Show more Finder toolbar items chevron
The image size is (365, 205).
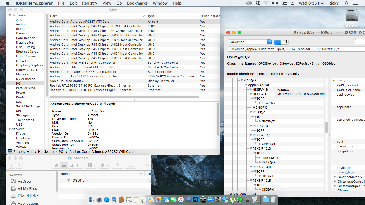click(147, 165)
